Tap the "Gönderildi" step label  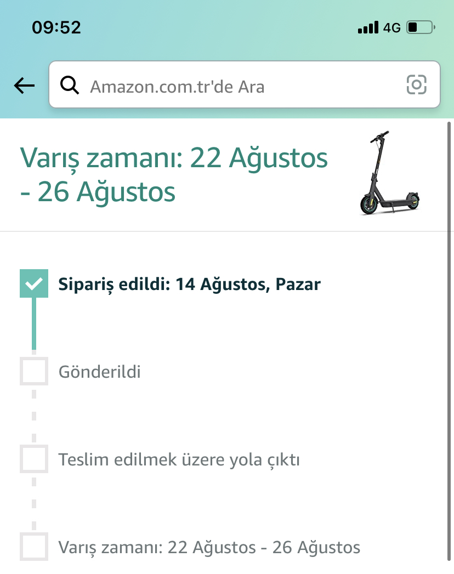click(100, 372)
